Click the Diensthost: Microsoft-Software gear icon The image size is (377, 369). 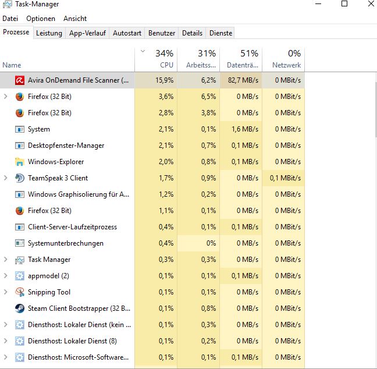click(x=19, y=357)
